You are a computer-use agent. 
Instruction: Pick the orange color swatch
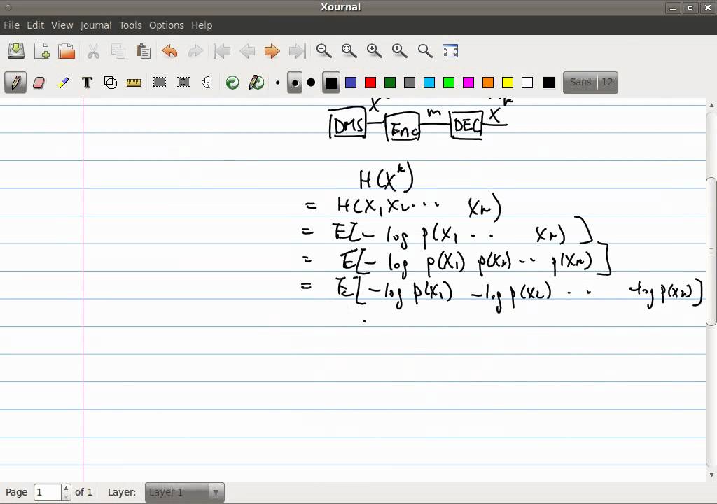[488, 83]
